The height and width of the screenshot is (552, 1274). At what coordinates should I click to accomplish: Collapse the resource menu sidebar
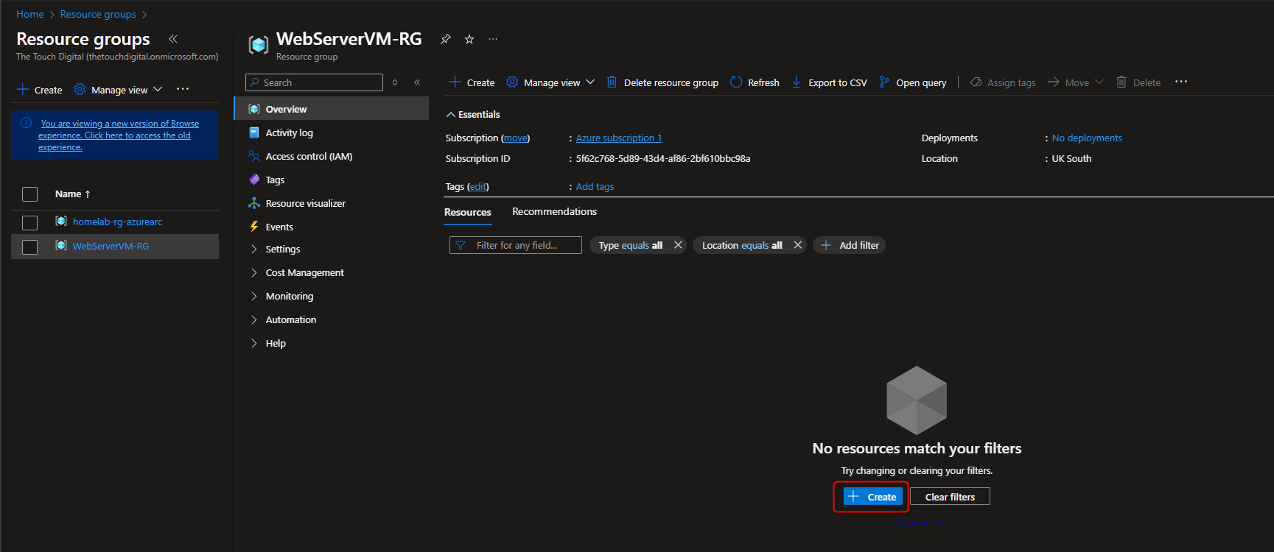[417, 82]
